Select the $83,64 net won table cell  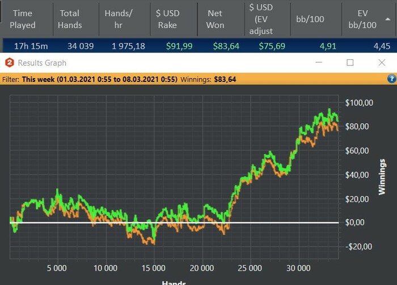click(x=226, y=46)
